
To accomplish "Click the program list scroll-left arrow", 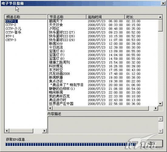I will 50,108.
